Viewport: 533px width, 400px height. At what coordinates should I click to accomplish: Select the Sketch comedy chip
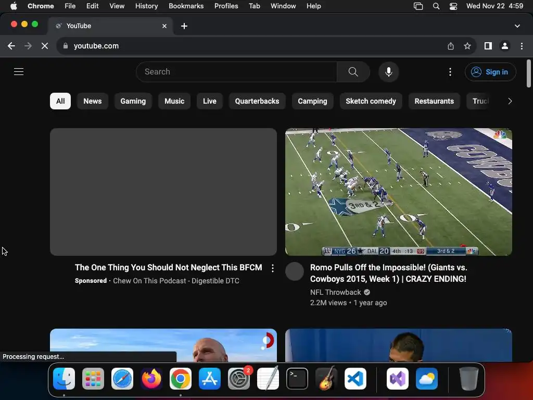(x=371, y=101)
